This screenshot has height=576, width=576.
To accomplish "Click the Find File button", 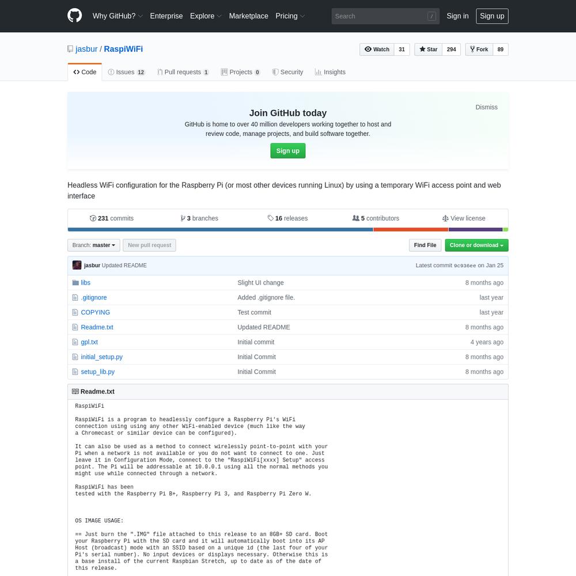I will click(425, 245).
